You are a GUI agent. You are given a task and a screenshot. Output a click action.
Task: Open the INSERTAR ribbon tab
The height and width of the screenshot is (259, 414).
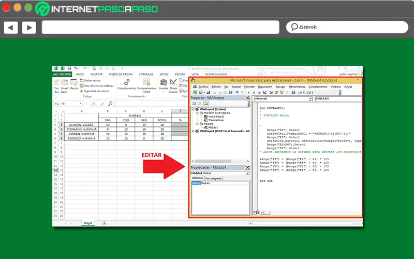[x=96, y=74]
